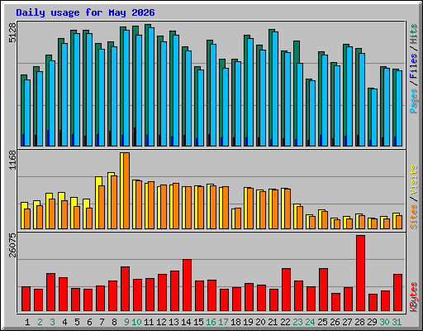
Task: Click day 19 on the x-axis
Action: (248, 322)
